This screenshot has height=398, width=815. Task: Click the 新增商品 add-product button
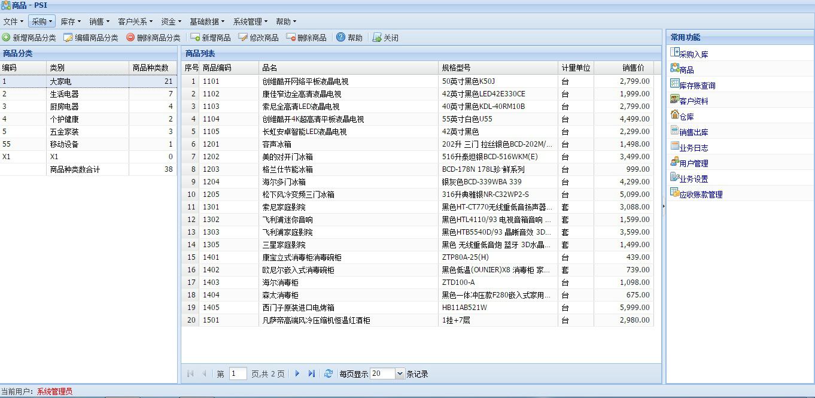pyautogui.click(x=211, y=38)
